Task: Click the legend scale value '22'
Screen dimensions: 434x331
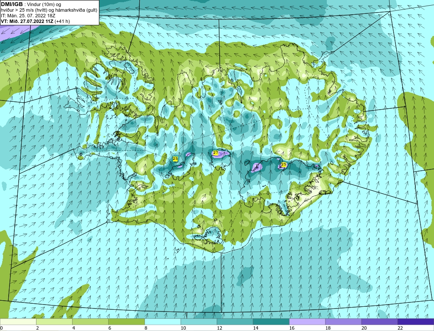Action: pyautogui.click(x=400, y=328)
